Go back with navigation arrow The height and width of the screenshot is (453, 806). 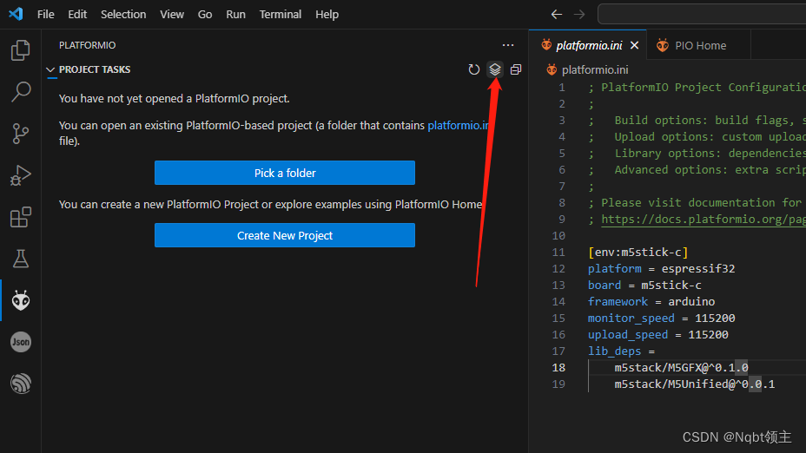(556, 15)
